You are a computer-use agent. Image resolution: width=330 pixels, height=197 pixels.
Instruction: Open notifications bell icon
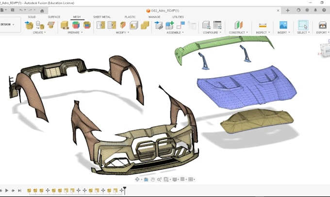[x=315, y=10]
